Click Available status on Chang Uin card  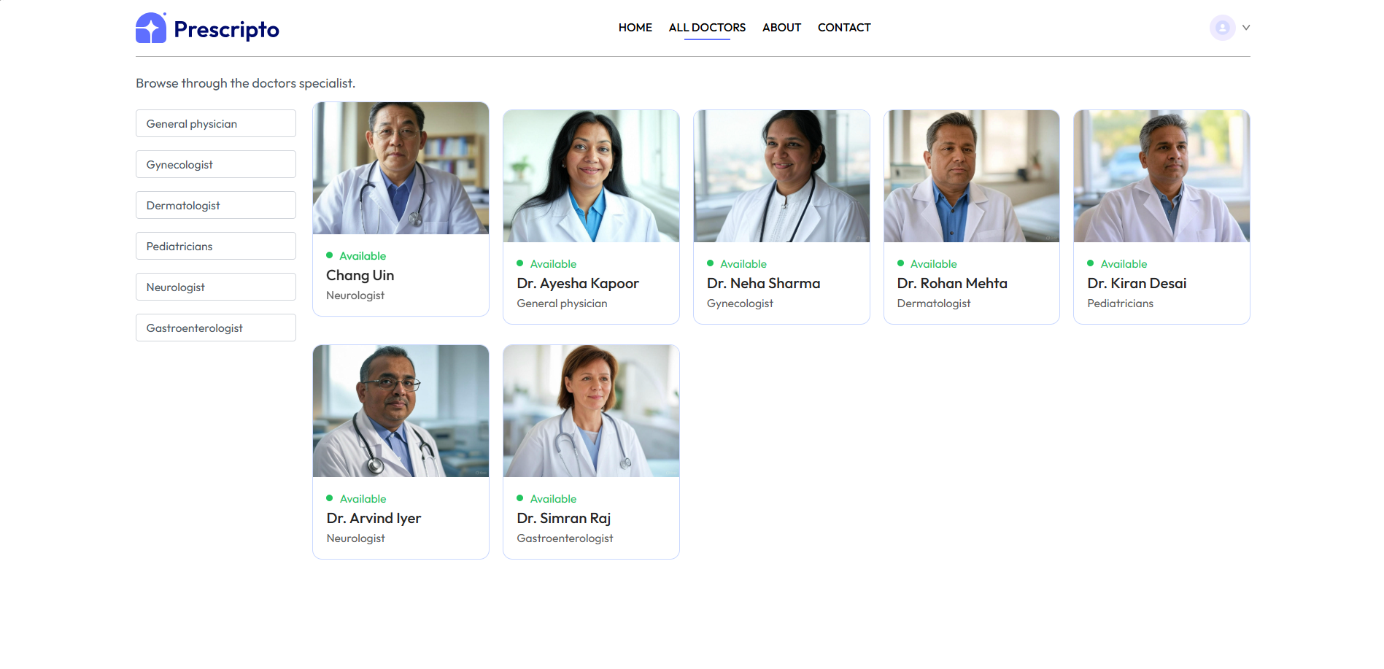click(x=363, y=256)
